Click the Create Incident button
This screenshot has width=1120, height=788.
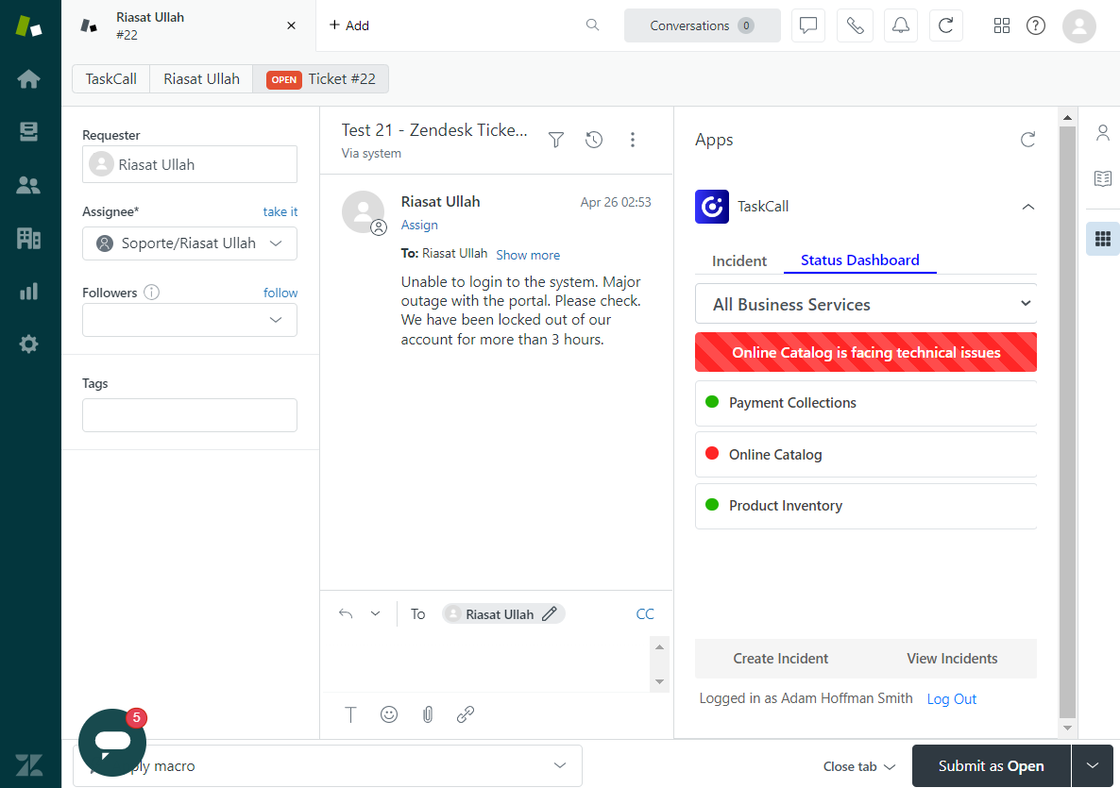(x=781, y=659)
